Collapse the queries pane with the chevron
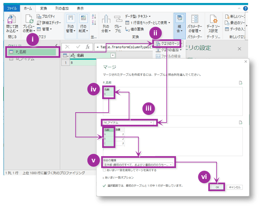Screen dimensions: 259x206 pyautogui.click(x=56, y=45)
